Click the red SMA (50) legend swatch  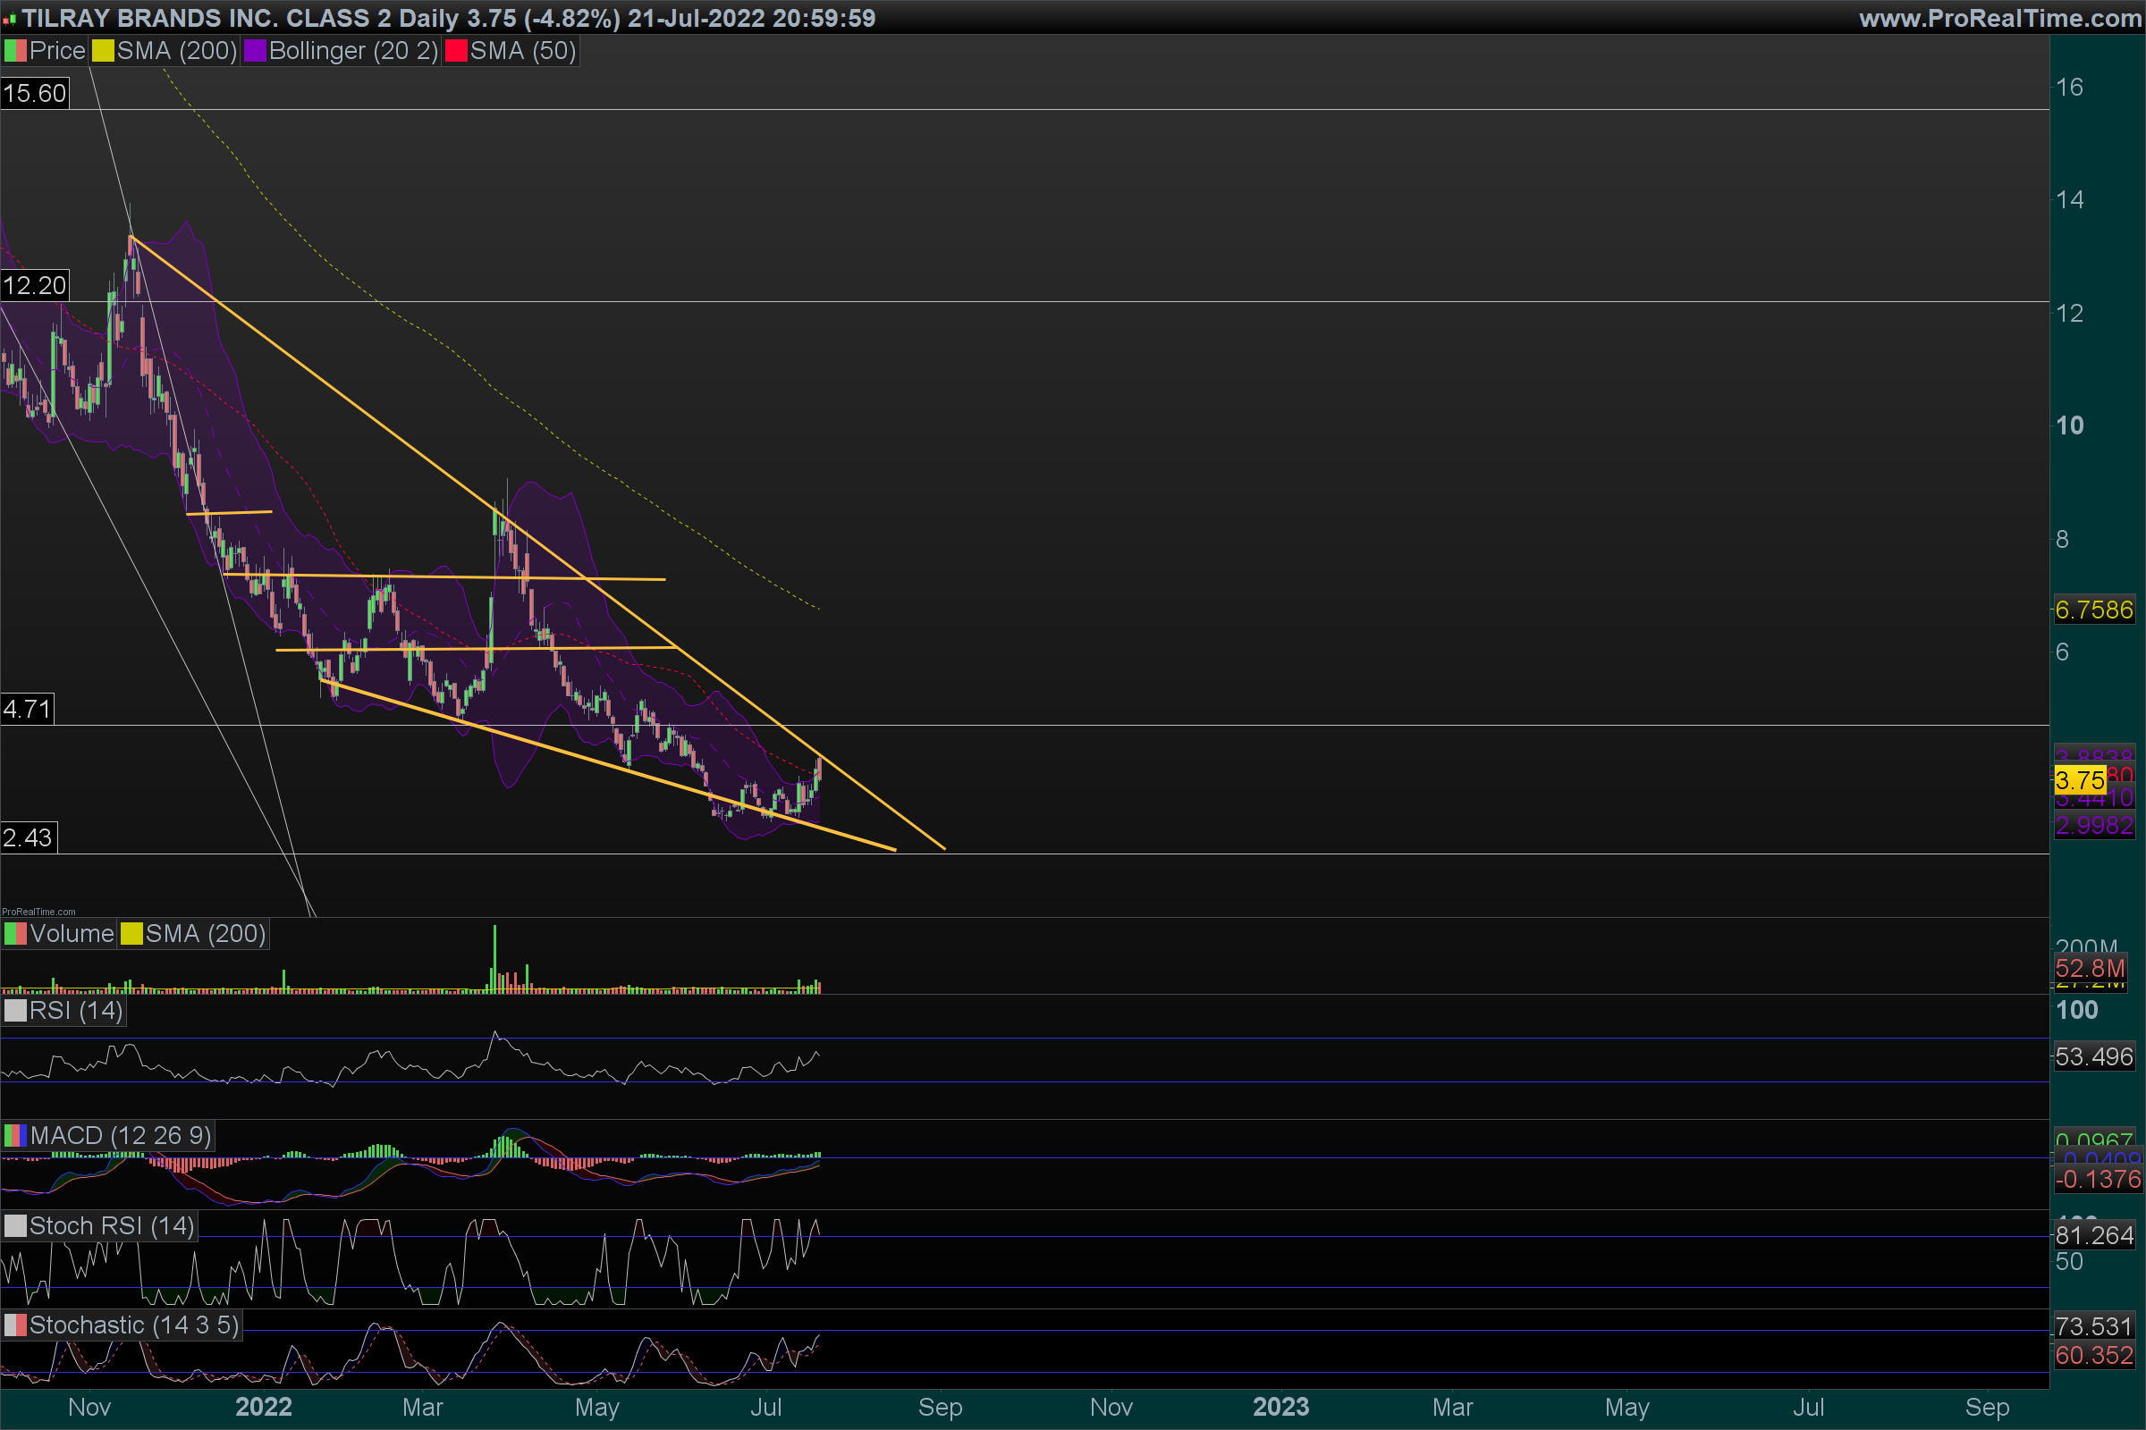[x=455, y=51]
